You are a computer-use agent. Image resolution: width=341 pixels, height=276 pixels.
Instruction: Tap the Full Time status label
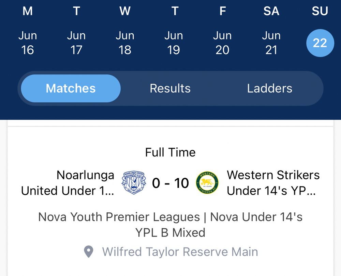pos(170,152)
